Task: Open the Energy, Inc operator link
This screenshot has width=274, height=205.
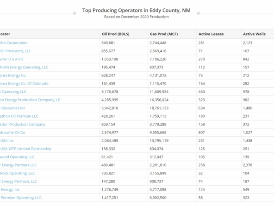Action: pyautogui.click(x=10, y=189)
